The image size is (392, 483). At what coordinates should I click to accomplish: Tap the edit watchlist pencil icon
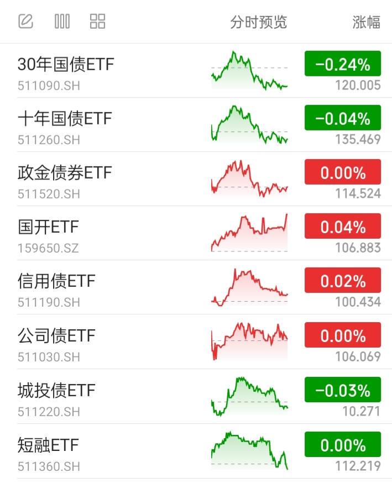pyautogui.click(x=25, y=22)
